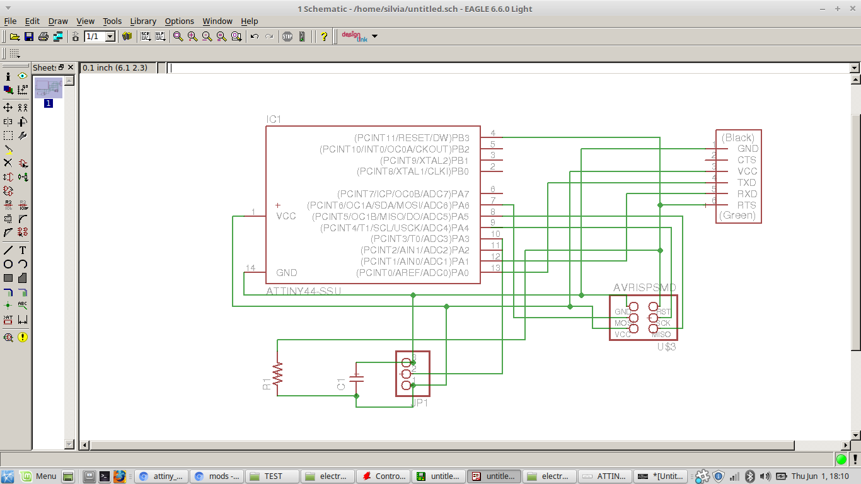Open the Library menu
The image size is (861, 484).
click(x=143, y=21)
